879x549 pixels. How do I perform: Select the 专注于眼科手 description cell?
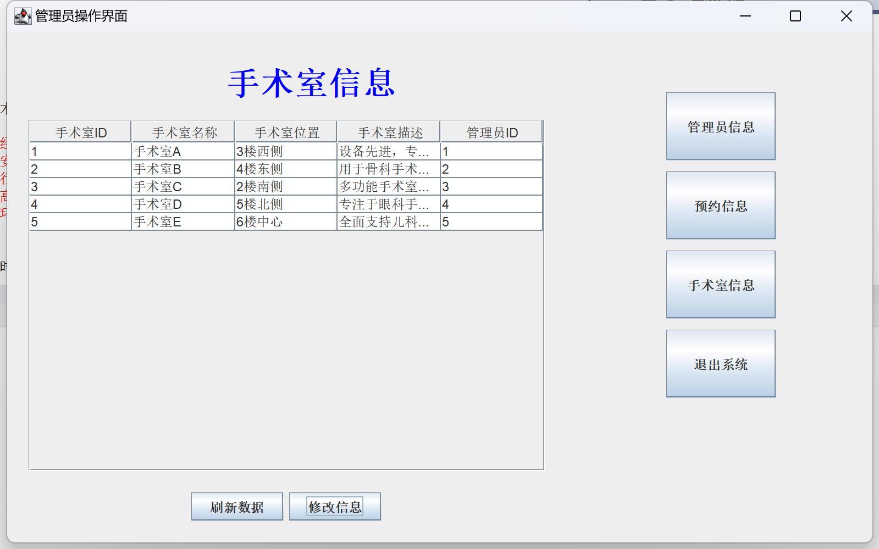coord(388,204)
